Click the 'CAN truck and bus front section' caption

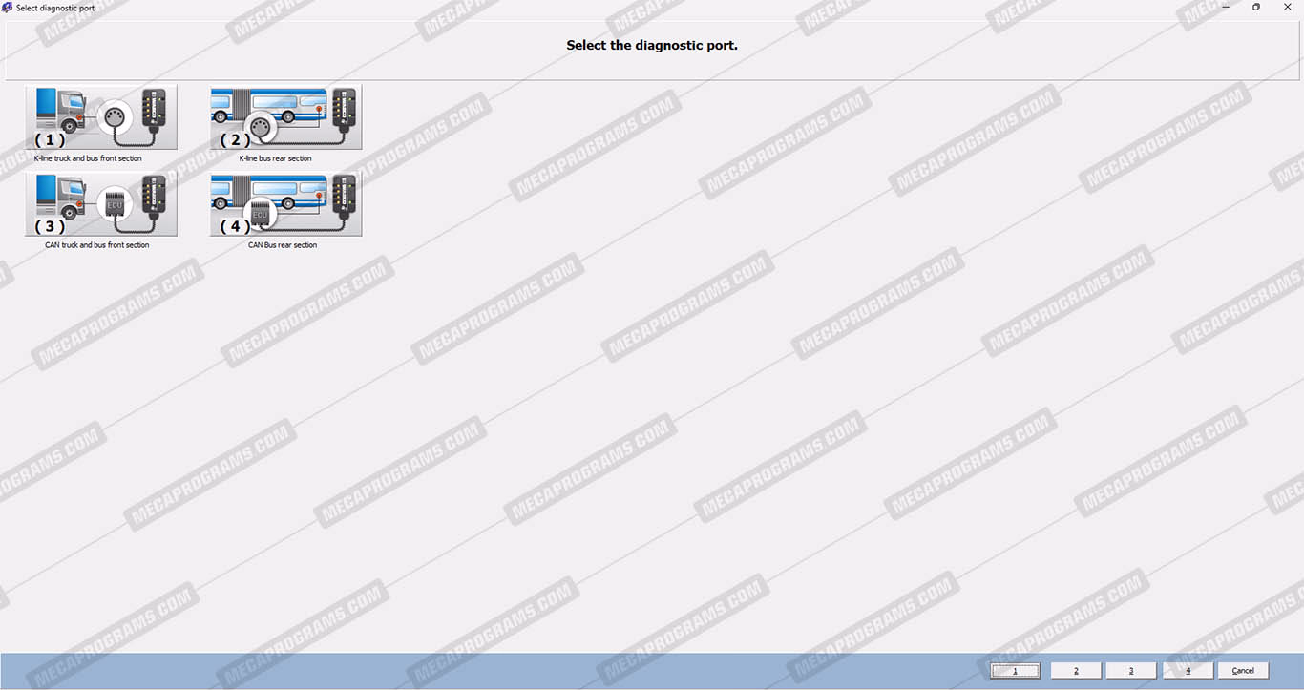click(96, 245)
